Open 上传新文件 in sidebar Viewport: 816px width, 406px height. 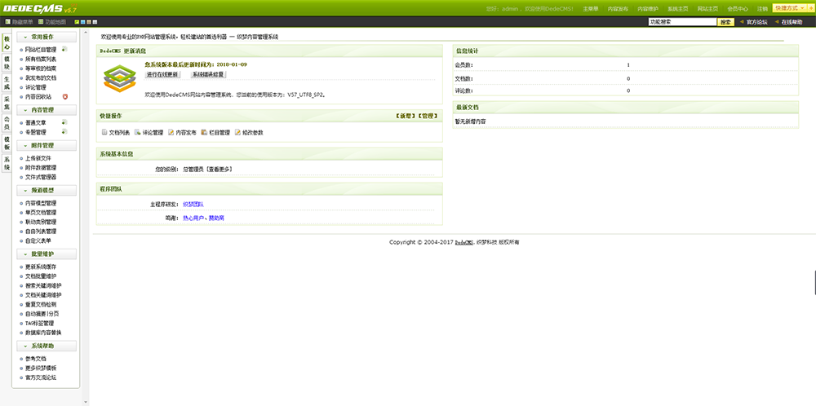pyautogui.click(x=38, y=158)
